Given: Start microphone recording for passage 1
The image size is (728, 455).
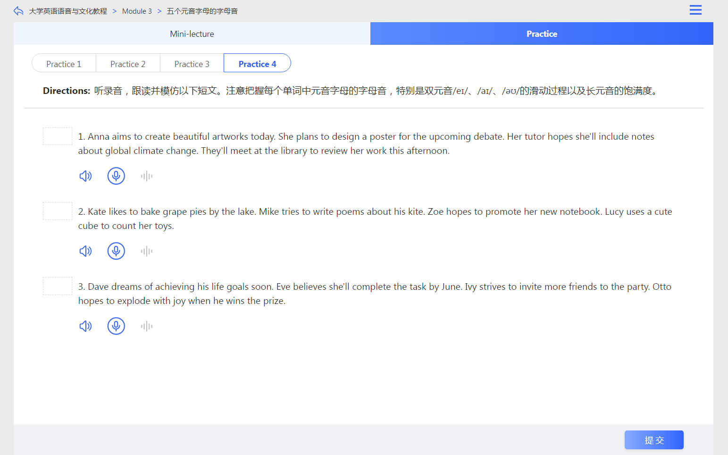Looking at the screenshot, I should click(116, 176).
